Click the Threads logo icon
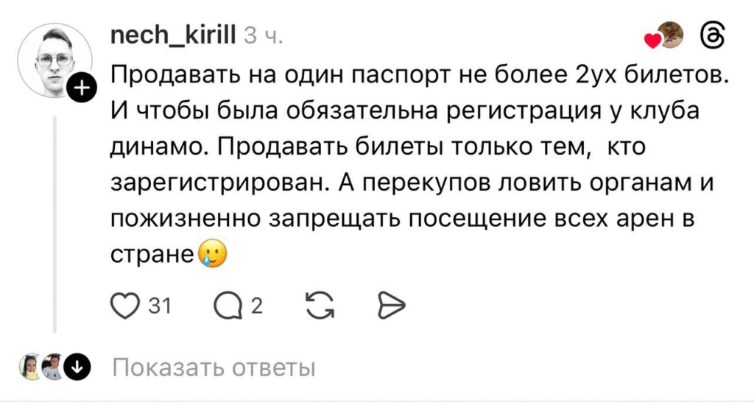 714,36
